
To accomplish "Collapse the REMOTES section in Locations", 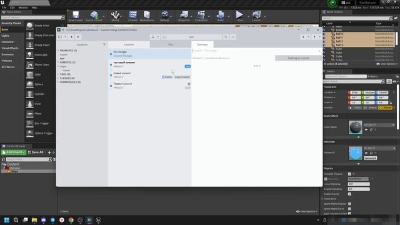I will (58, 62).
